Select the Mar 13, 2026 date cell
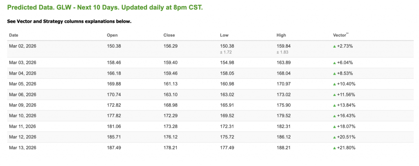This screenshot has width=419, height=166. point(23,148)
